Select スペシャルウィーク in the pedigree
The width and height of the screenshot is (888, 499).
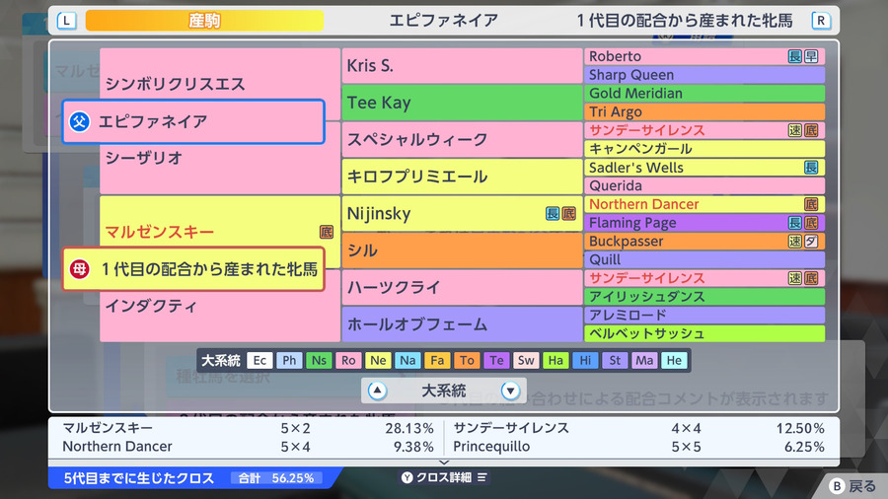tap(462, 139)
